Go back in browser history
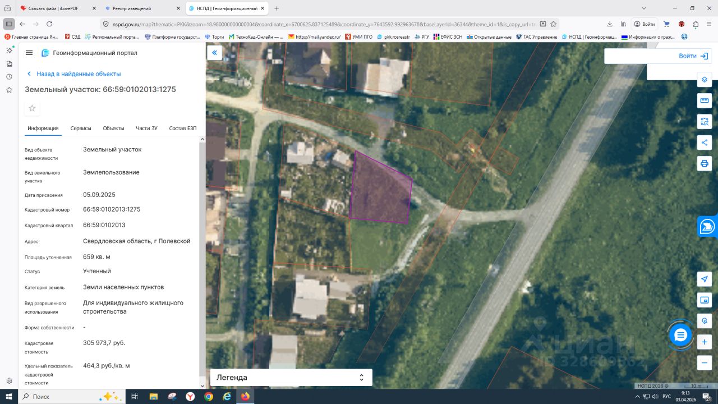Screen dimensions: 718x404 22,24
